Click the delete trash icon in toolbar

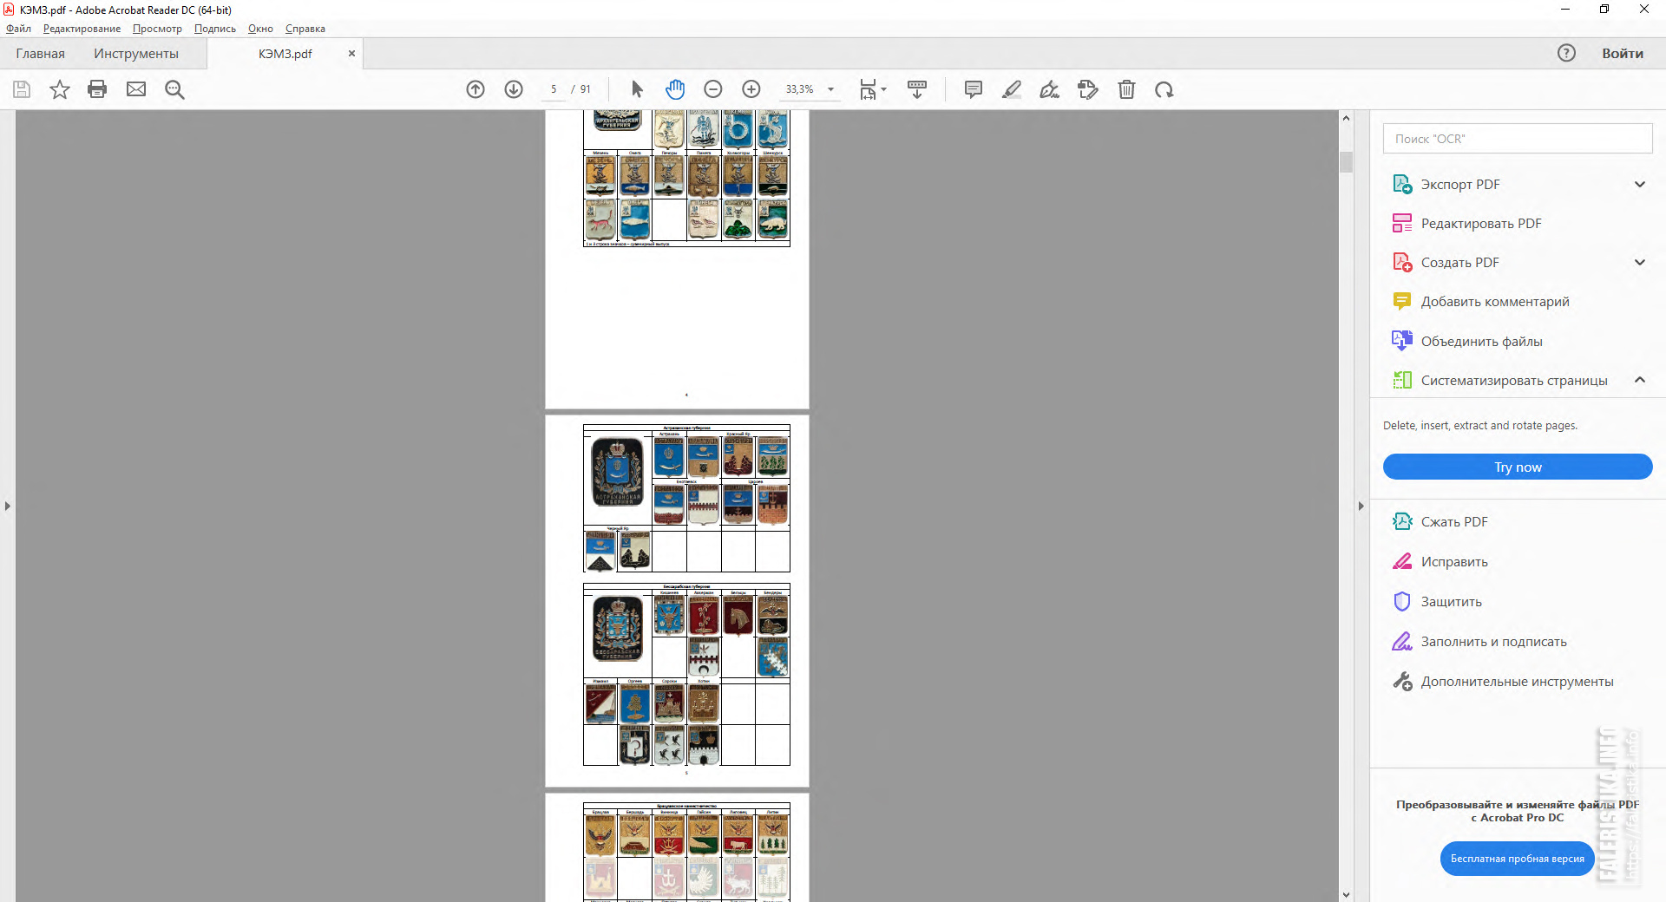tap(1126, 89)
